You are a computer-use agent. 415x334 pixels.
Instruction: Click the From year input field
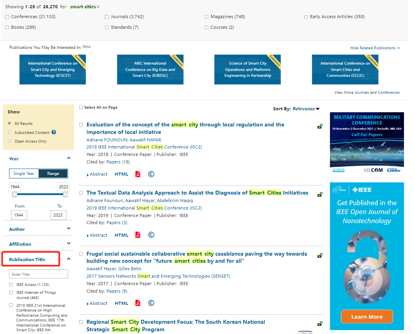click(19, 215)
